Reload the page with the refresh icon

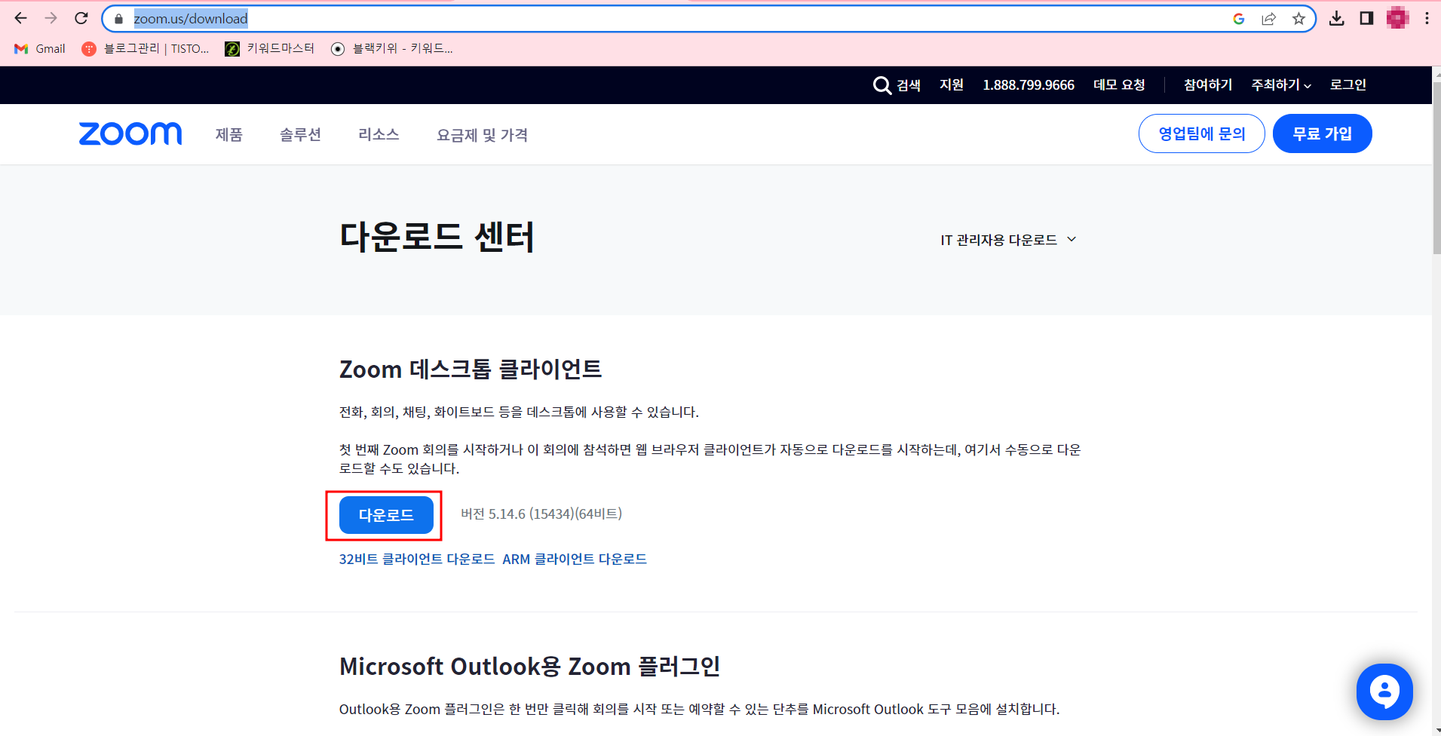click(81, 18)
